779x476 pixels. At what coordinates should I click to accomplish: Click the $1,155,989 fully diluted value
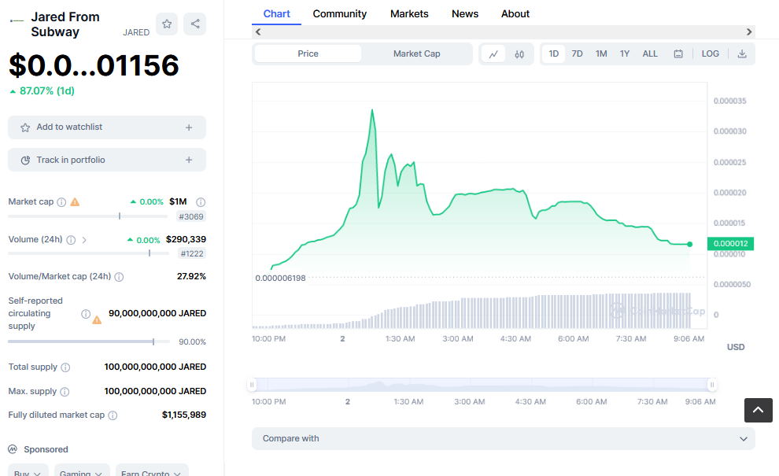(184, 415)
